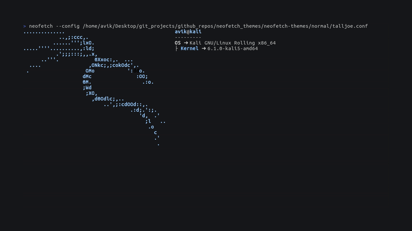The height and width of the screenshot is (231, 412).
Task: Click the Kali dragon ASCII art logo
Action: (x=94, y=88)
